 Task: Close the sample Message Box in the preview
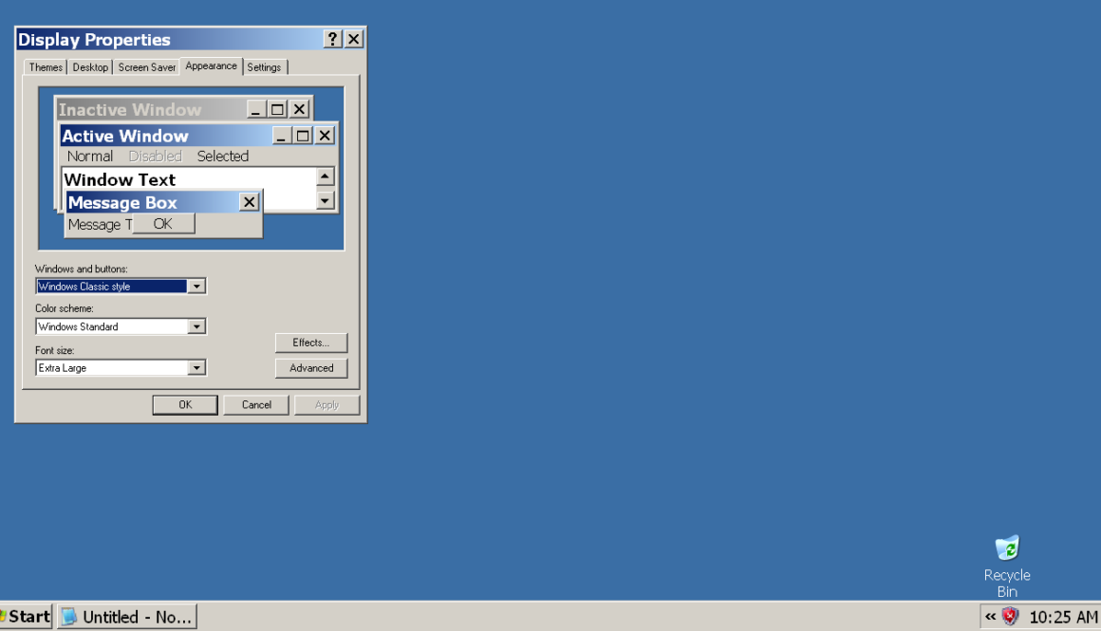tap(249, 201)
